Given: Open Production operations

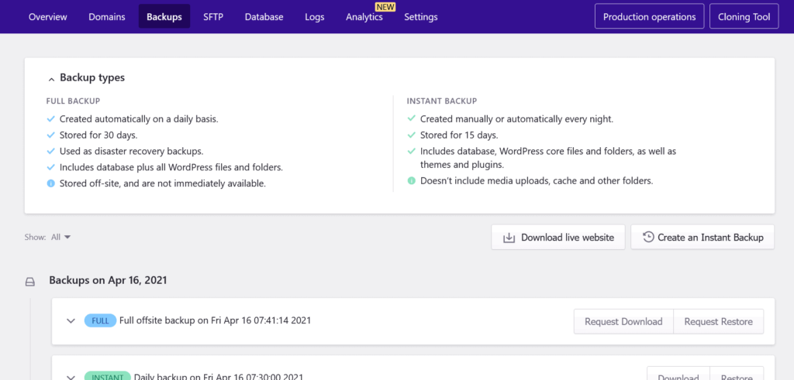Looking at the screenshot, I should (x=649, y=17).
